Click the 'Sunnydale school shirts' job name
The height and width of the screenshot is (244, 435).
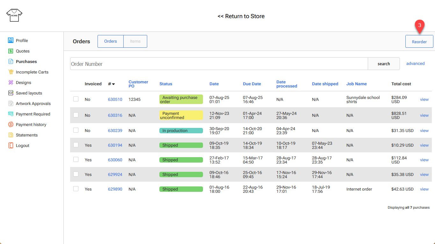pos(363,99)
